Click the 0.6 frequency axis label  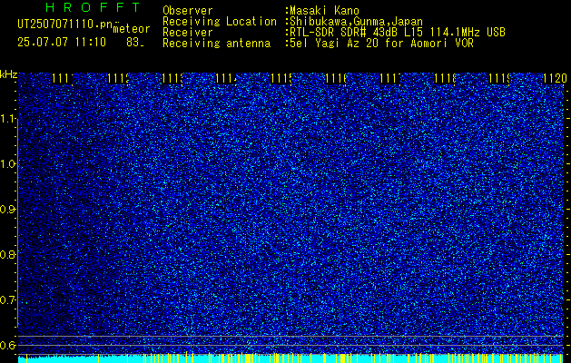[7, 345]
